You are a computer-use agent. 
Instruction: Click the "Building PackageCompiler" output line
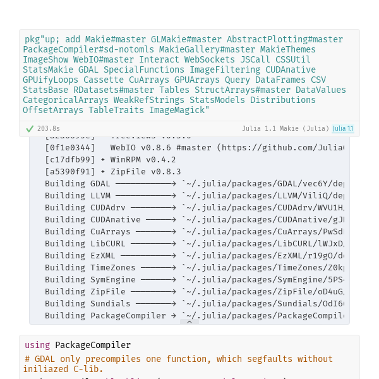[195, 316]
